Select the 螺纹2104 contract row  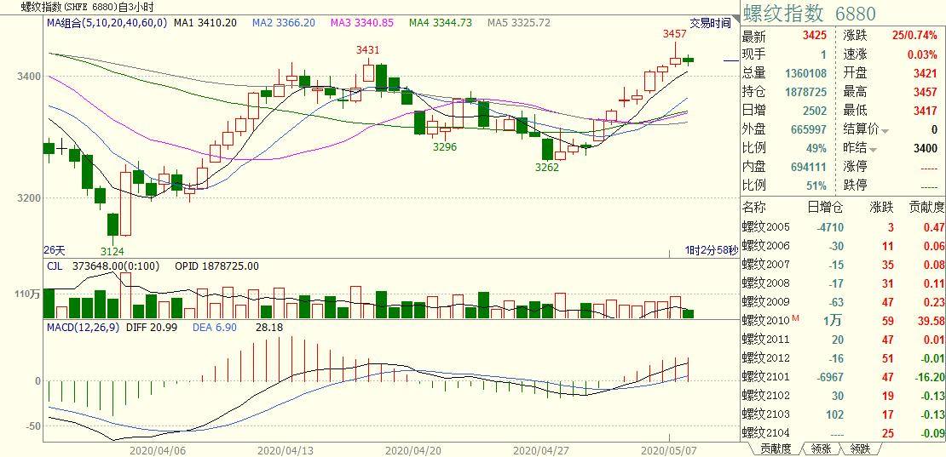pos(843,433)
